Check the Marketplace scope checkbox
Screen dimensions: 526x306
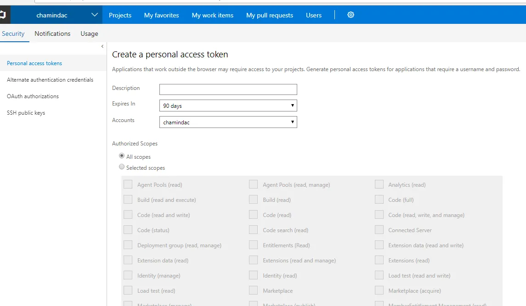(253, 290)
